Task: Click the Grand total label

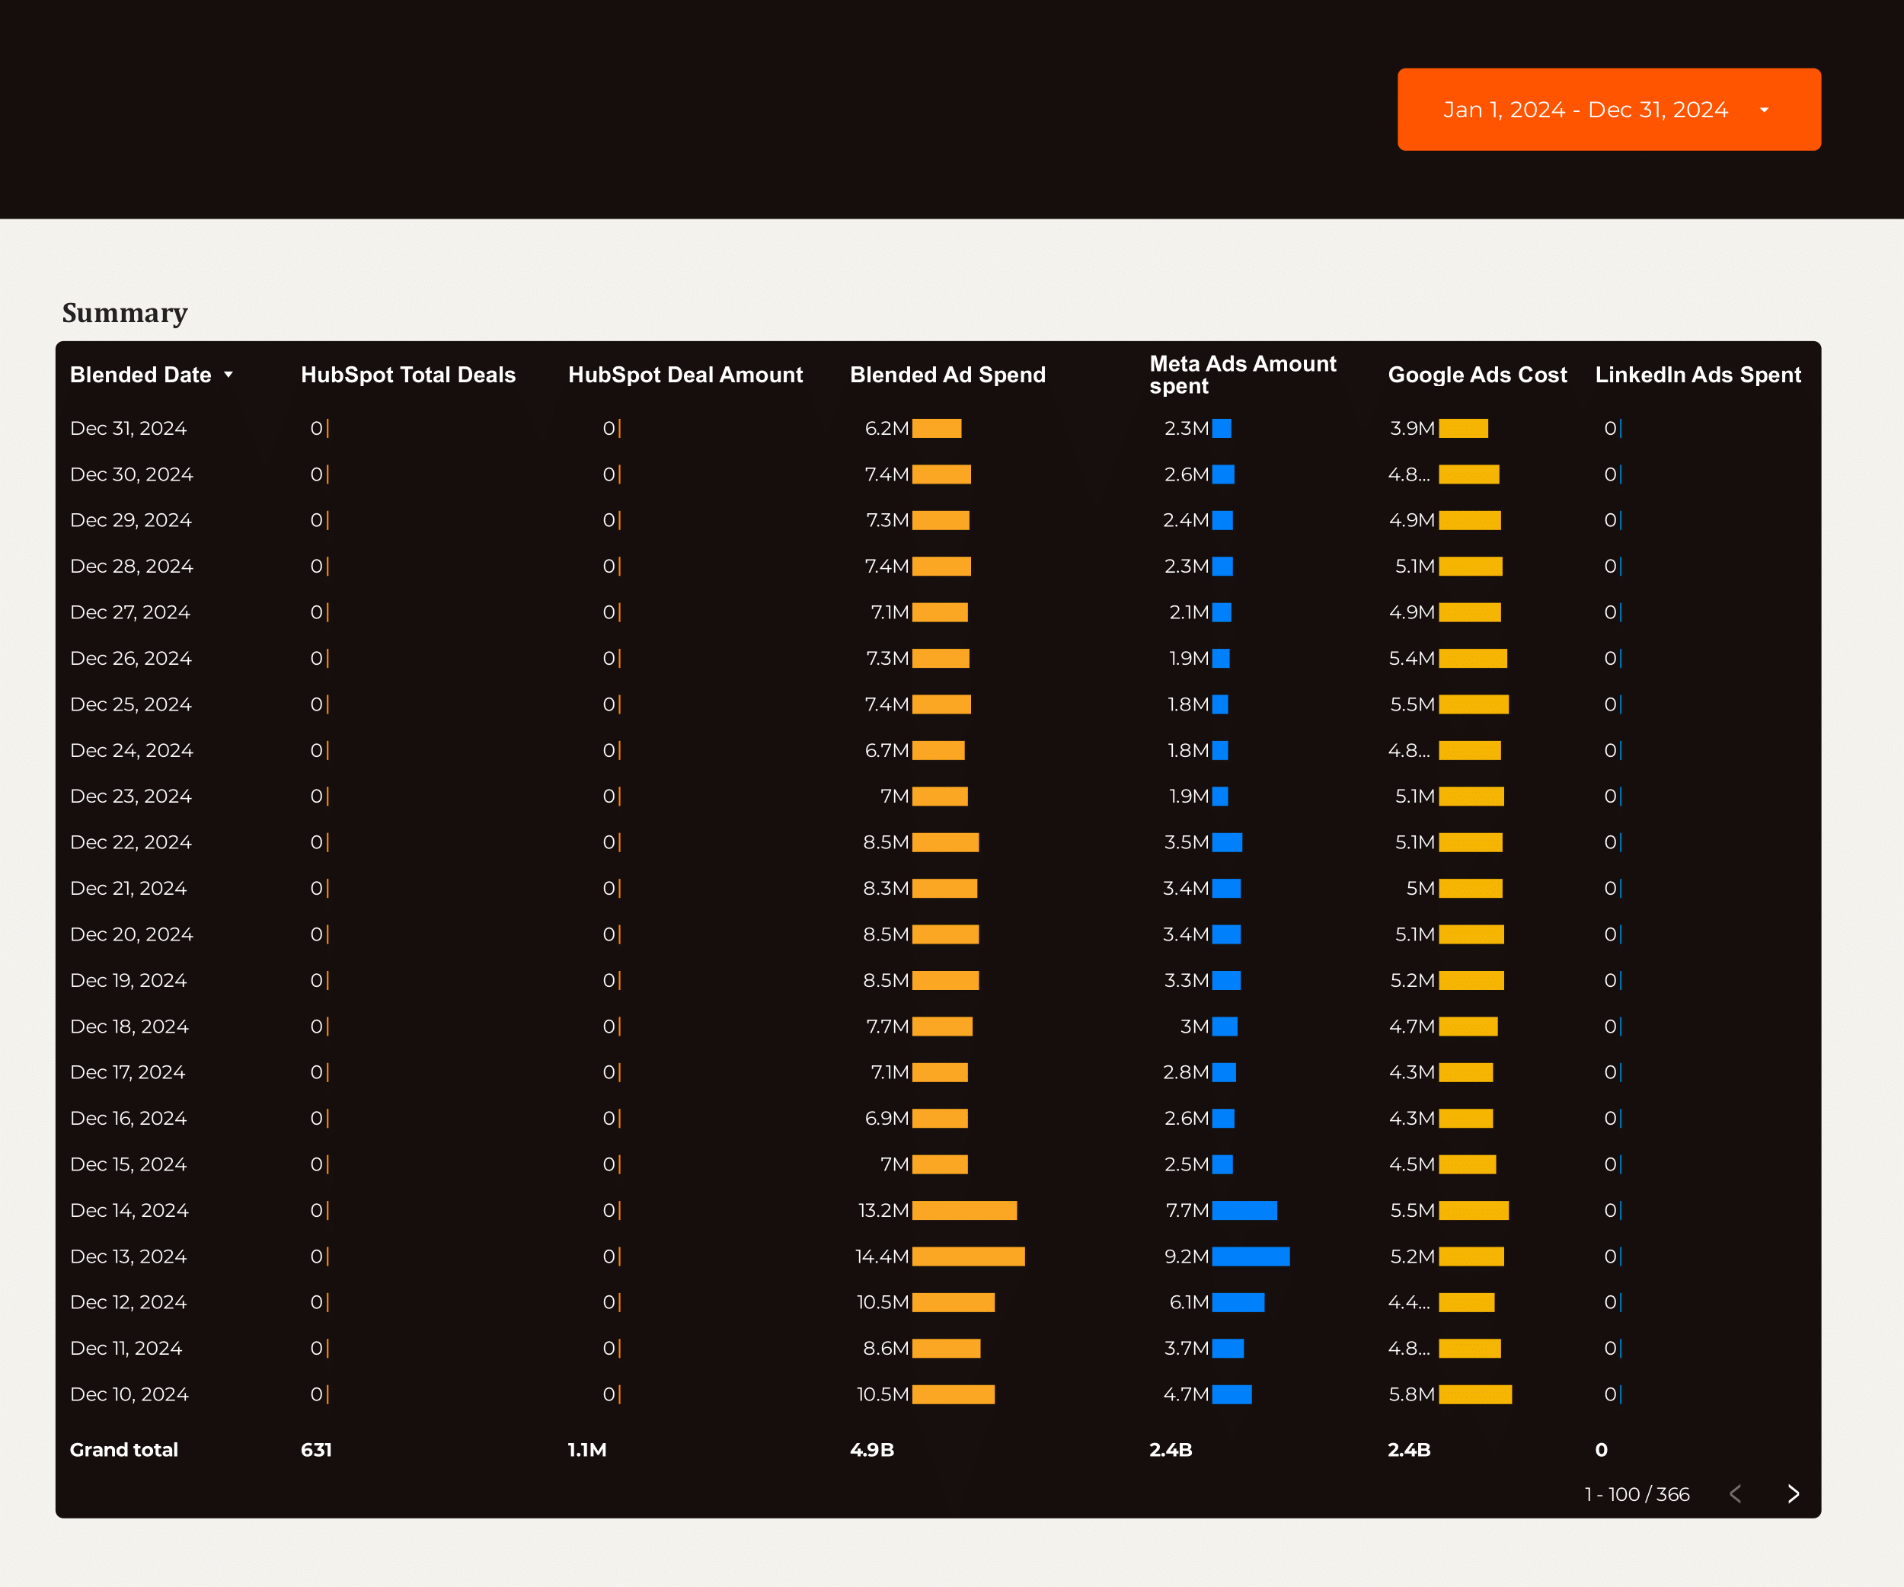Action: pyautogui.click(x=123, y=1449)
